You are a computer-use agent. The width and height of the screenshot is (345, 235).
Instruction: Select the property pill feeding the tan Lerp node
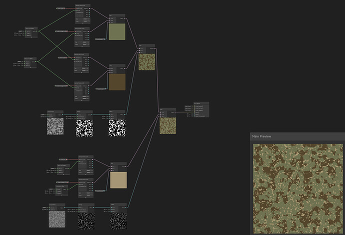(100, 191)
